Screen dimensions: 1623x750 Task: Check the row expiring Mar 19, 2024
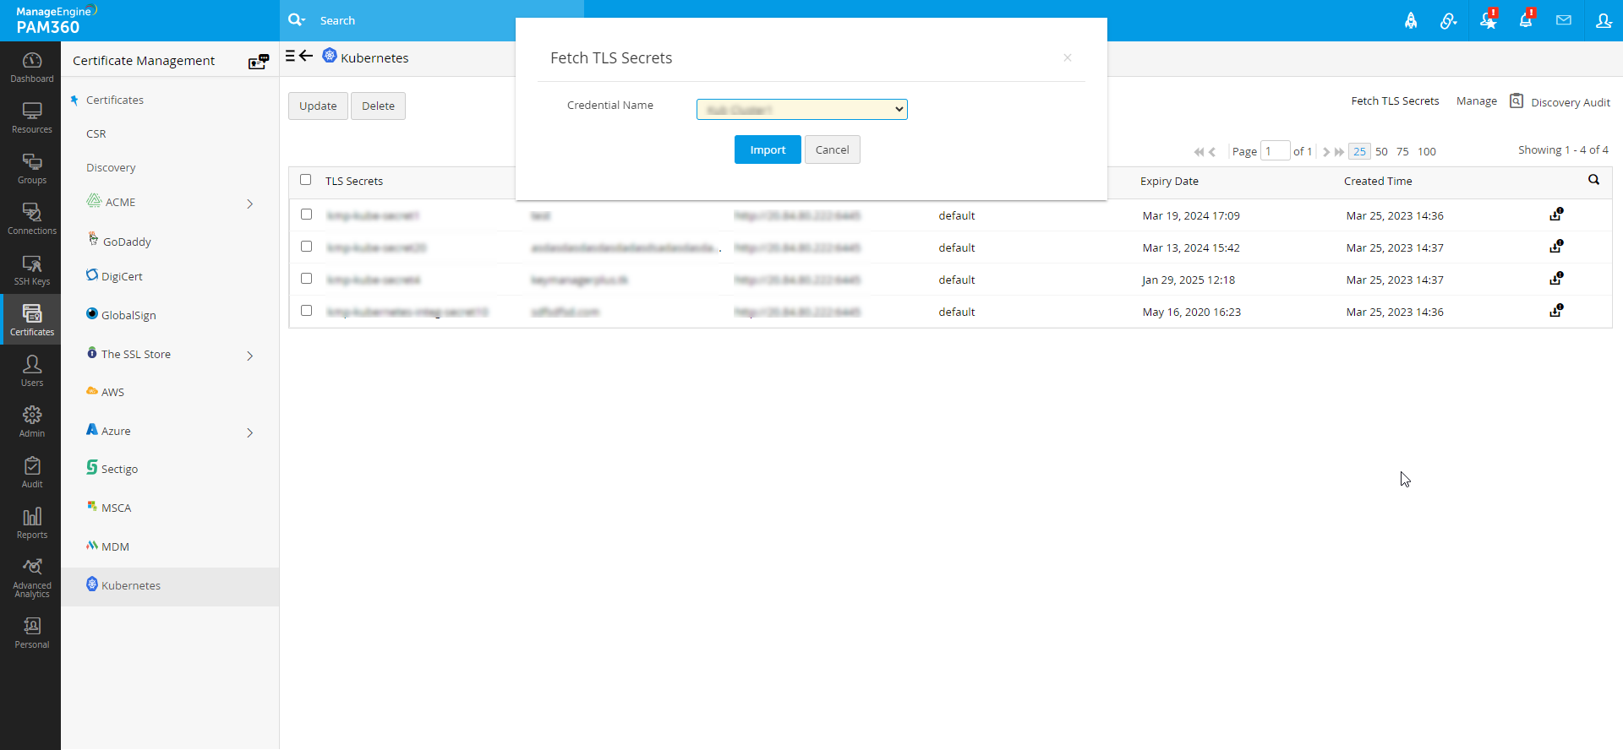(x=306, y=215)
